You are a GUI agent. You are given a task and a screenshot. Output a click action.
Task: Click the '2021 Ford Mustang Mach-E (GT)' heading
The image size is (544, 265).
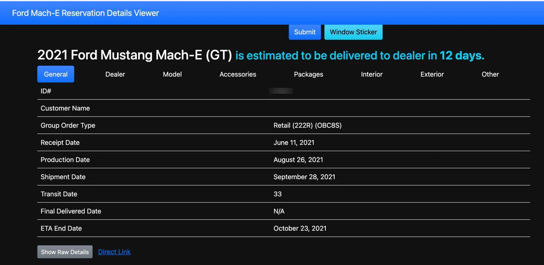click(135, 55)
